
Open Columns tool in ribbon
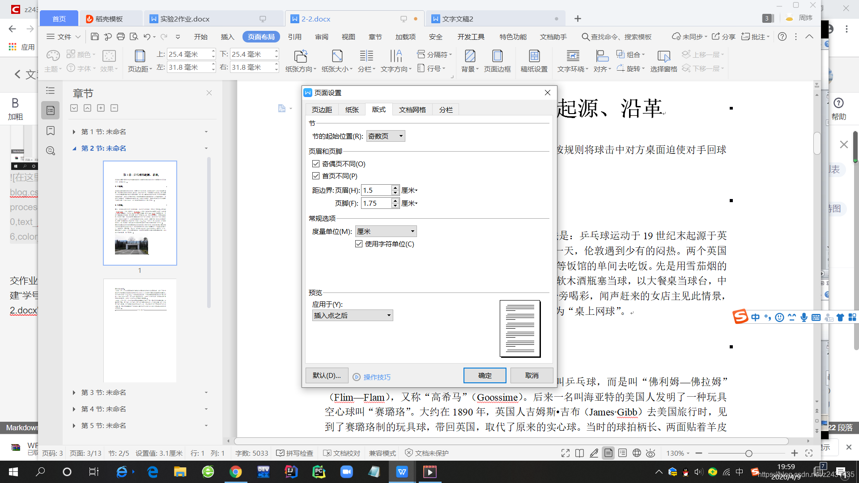tap(366, 60)
